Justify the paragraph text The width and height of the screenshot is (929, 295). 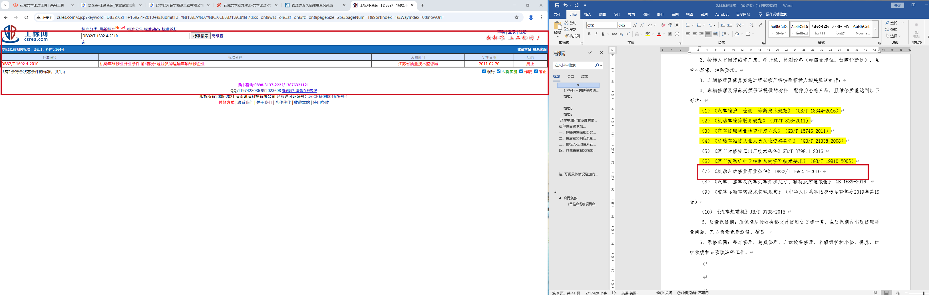point(708,34)
